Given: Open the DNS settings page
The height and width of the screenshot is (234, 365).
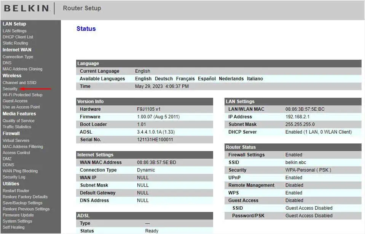Looking at the screenshot, I should point(7,63).
